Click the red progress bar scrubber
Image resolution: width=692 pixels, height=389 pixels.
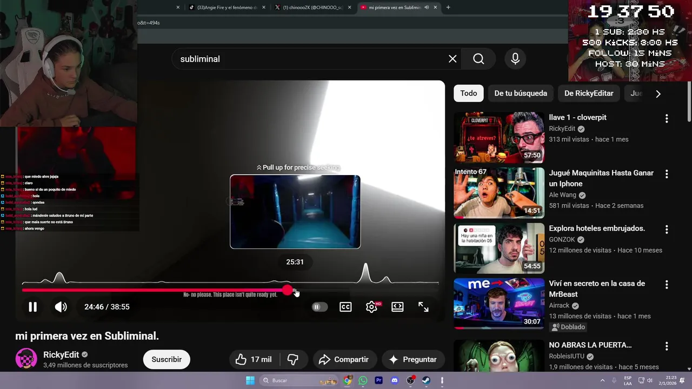288,290
